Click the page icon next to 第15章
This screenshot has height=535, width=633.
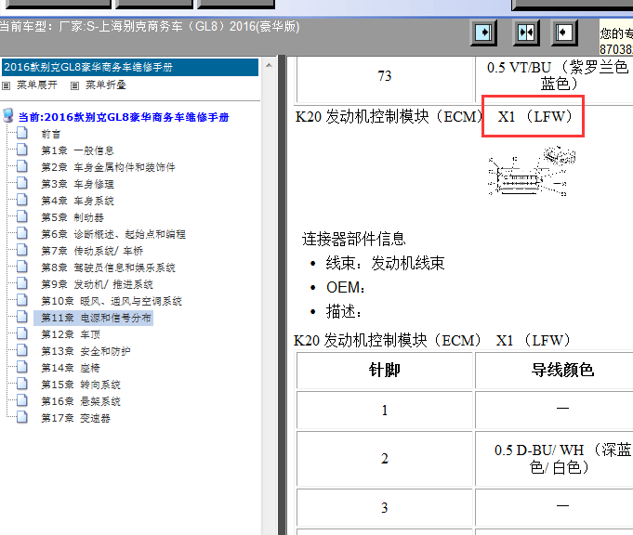coord(22,385)
